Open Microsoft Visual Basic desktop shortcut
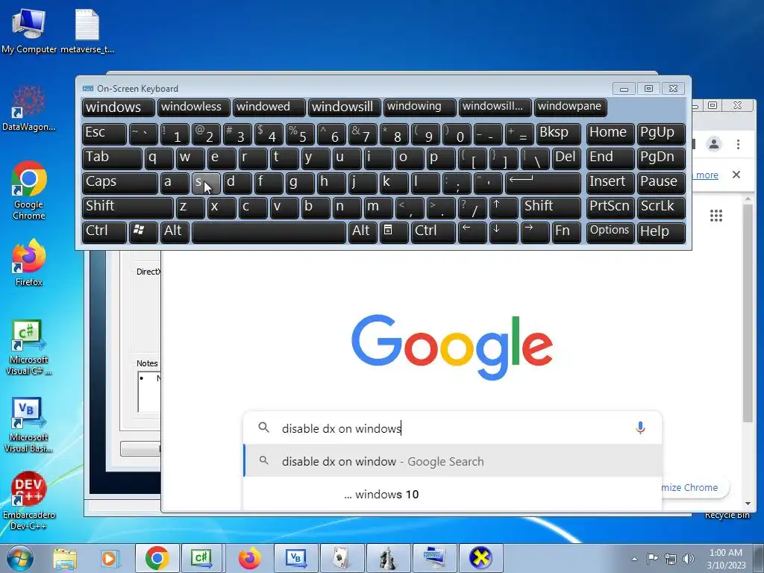764x573 pixels. click(29, 425)
